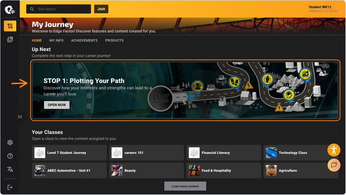Viewport: 346px width, 195px height.
Task: Open the My Journey sidebar icon
Action: pyautogui.click(x=10, y=26)
